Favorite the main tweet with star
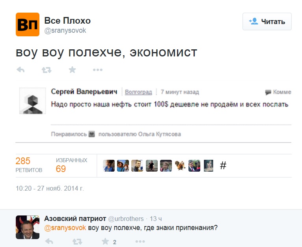Screen dimensions: 302x247 [72, 70]
